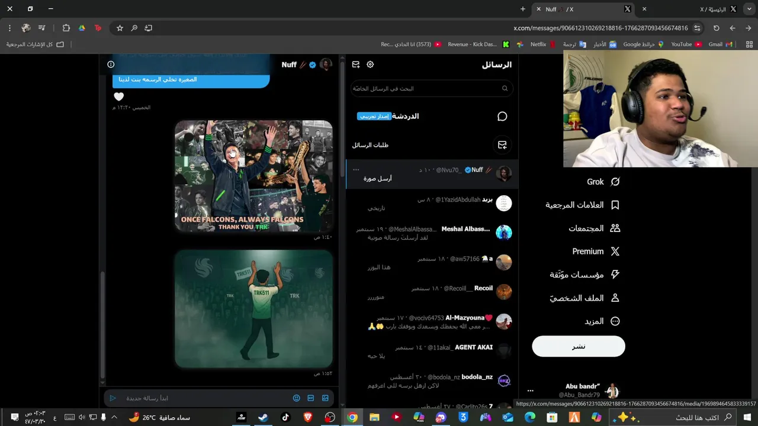Open the green TRK511 jersey image
Screen dimensions: 758x426
click(x=253, y=309)
